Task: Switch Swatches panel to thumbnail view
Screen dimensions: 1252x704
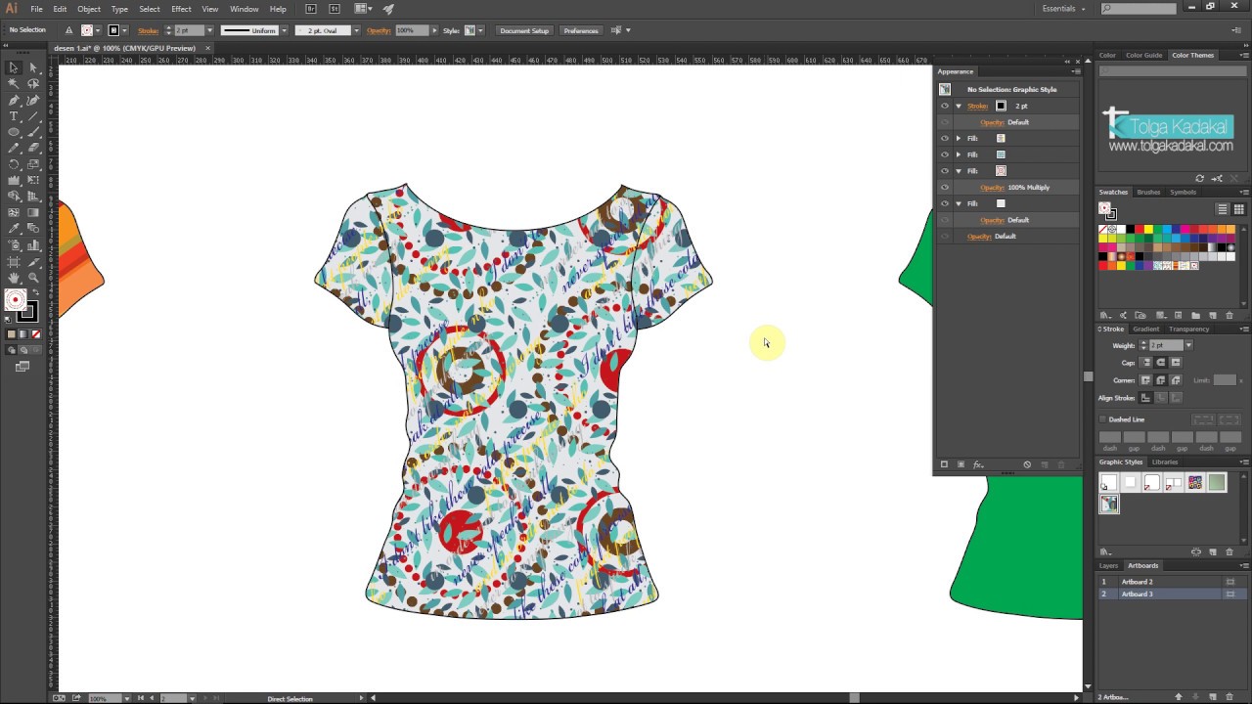Action: 1238,209
